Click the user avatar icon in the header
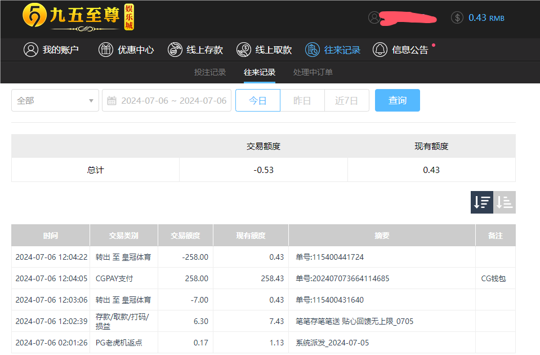This screenshot has height=355, width=540. pyautogui.click(x=374, y=17)
